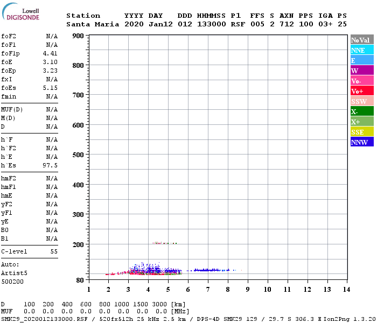Image resolution: width=377 pixels, height=323 pixels.
Task: Click the IGA value 03+
Action: [325, 24]
